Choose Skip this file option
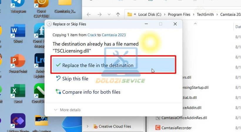 pyautogui.click(x=75, y=79)
